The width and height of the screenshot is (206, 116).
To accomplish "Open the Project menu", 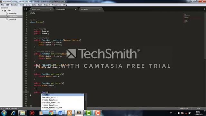I will [47, 5].
